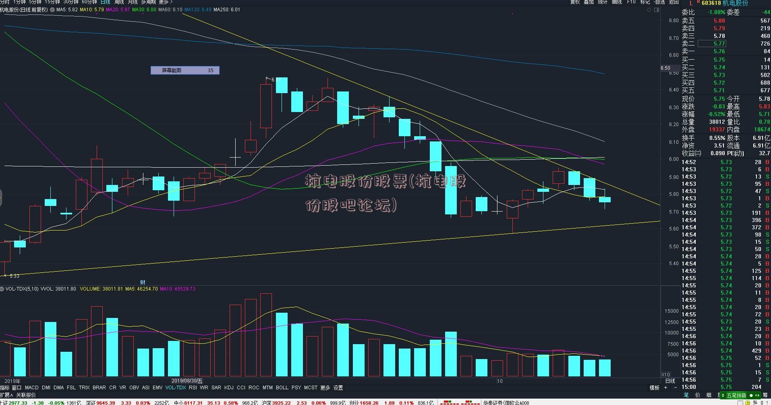Open the 复权 adjustment menu
Screen dimensions: 771x405
pyautogui.click(x=575, y=2)
